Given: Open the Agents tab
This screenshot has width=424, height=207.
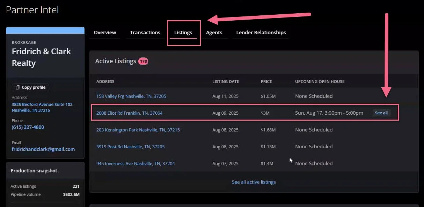Looking at the screenshot, I should click(214, 33).
